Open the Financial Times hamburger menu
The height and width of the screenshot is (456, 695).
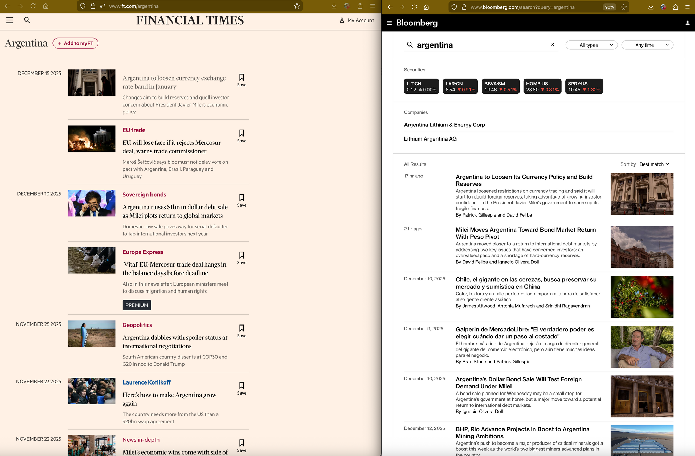[9, 20]
